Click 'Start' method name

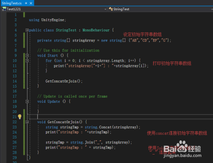tap(52, 56)
